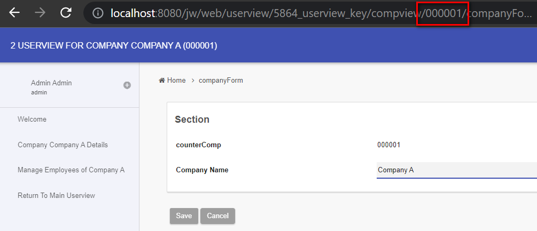Click the Company Name field label

click(202, 170)
